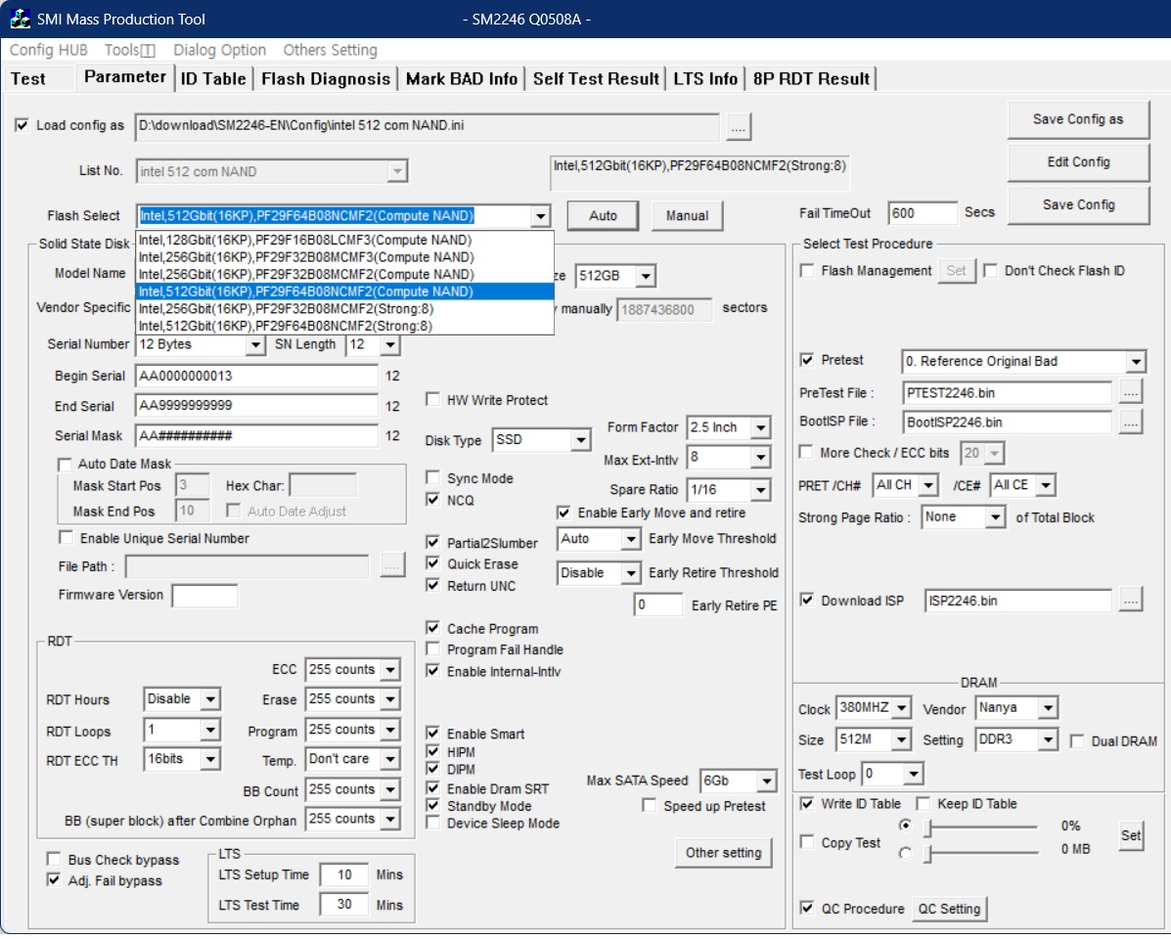Screen dimensions: 1171x939
Task: Enable Sync Mode checkbox
Action: [x=432, y=477]
